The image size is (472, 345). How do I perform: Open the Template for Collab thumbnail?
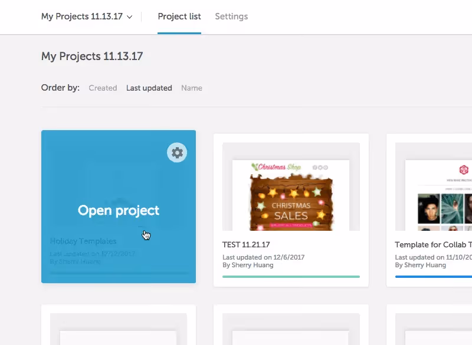click(x=434, y=187)
